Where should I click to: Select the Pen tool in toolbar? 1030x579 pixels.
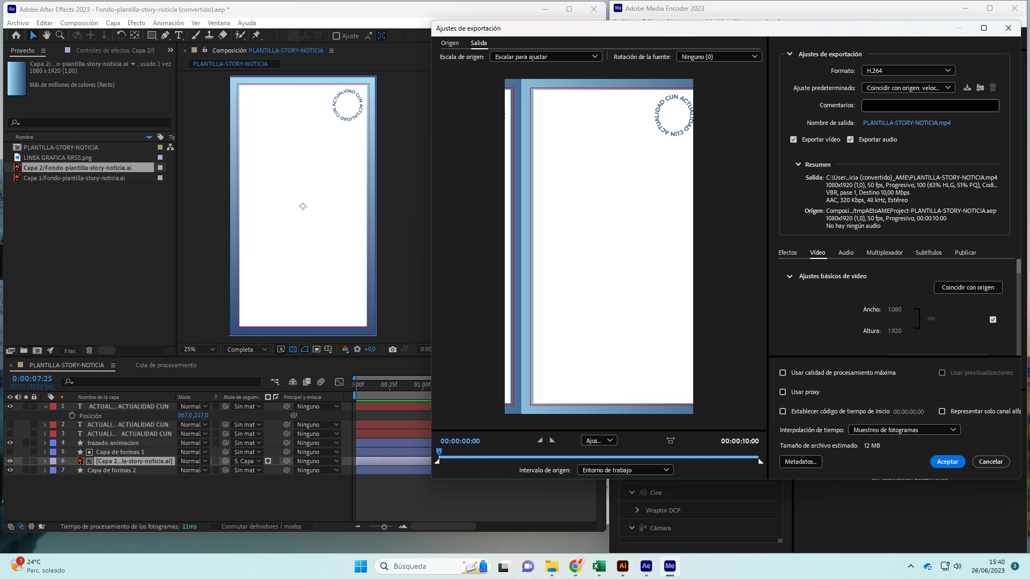pos(165,35)
